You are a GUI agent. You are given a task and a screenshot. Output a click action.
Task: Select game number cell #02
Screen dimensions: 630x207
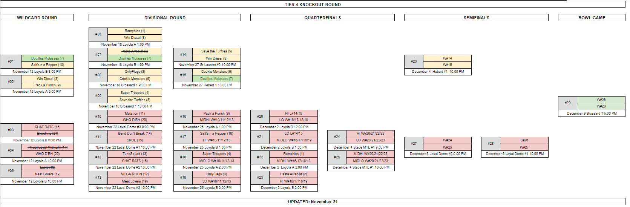pyautogui.click(x=11, y=82)
